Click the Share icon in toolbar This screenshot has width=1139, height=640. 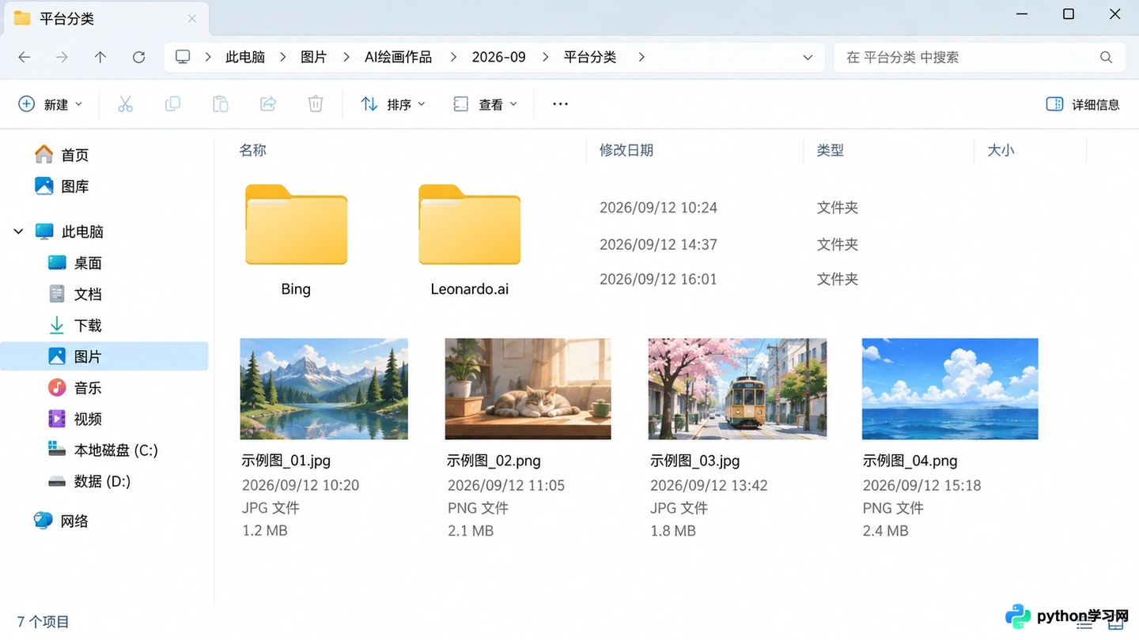pyautogui.click(x=268, y=104)
